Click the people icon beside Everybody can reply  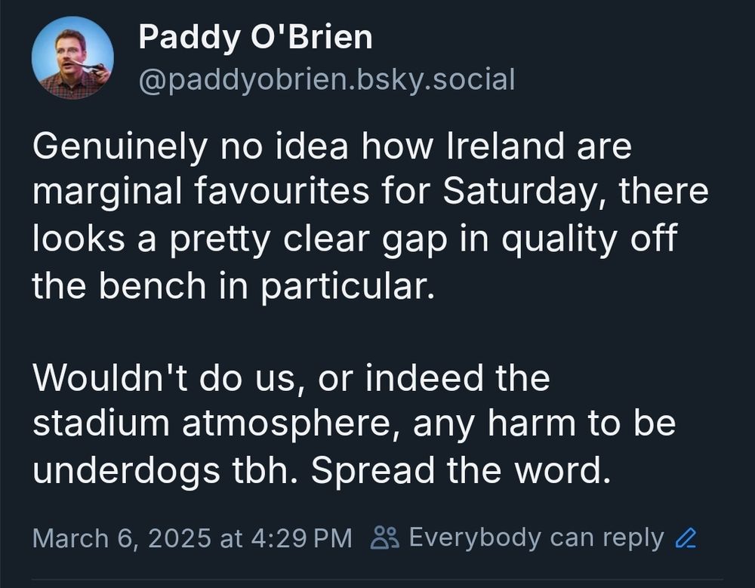coord(385,537)
